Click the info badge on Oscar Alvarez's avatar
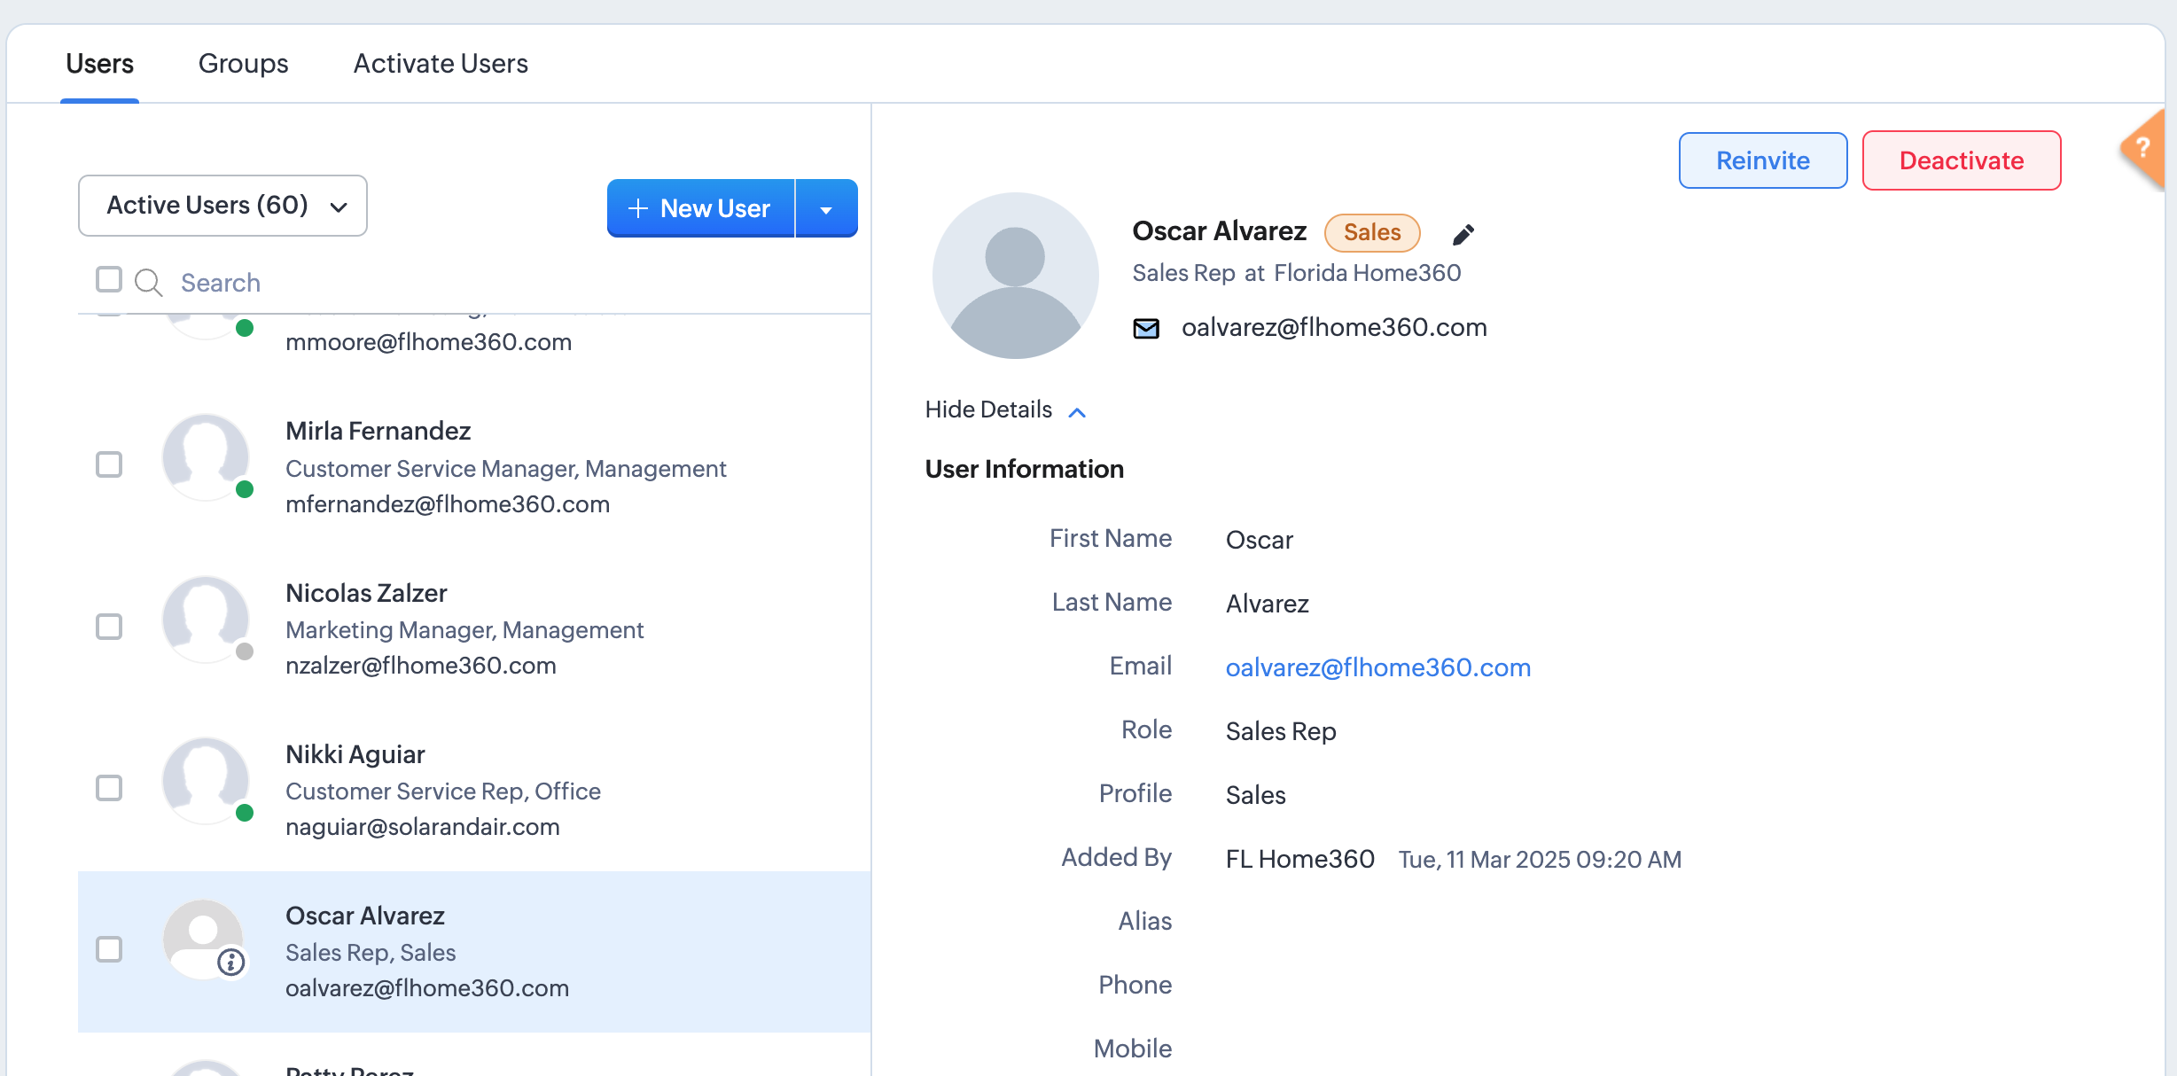Screen dimensions: 2177x1076 231,962
